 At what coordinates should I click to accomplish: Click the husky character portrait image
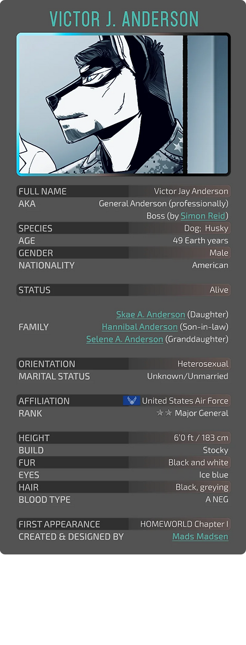point(123,104)
